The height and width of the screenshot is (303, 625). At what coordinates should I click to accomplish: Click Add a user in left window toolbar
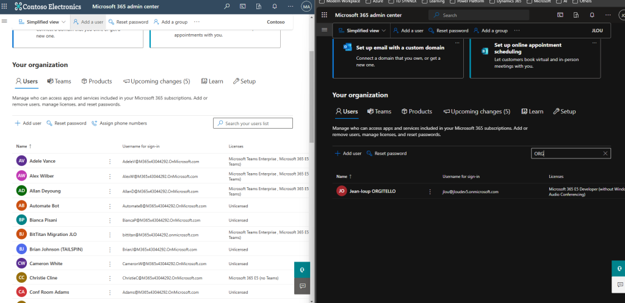pyautogui.click(x=88, y=22)
